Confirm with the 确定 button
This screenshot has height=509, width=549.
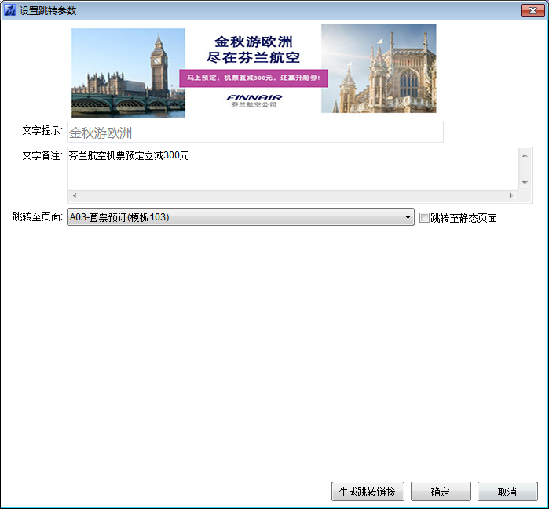pos(441,492)
